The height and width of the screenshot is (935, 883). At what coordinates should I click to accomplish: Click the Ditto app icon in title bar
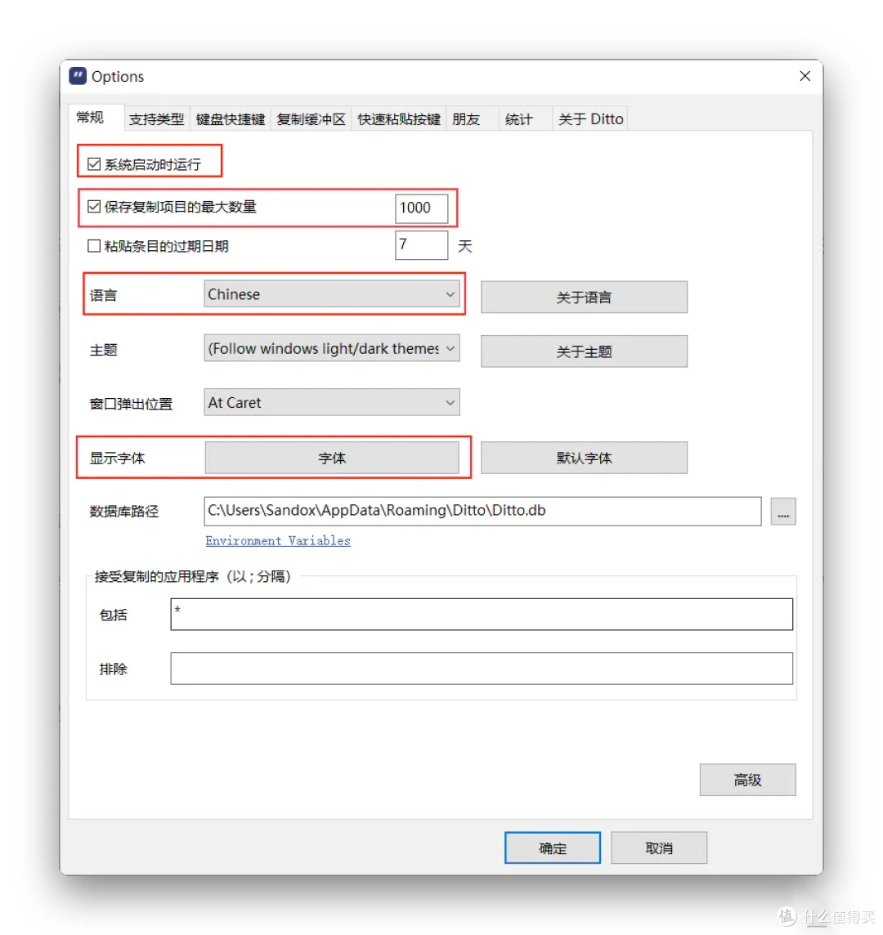tap(78, 76)
